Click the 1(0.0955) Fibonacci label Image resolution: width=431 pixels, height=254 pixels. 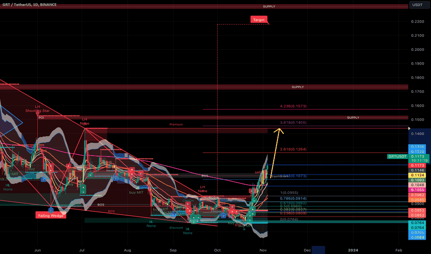(289, 193)
